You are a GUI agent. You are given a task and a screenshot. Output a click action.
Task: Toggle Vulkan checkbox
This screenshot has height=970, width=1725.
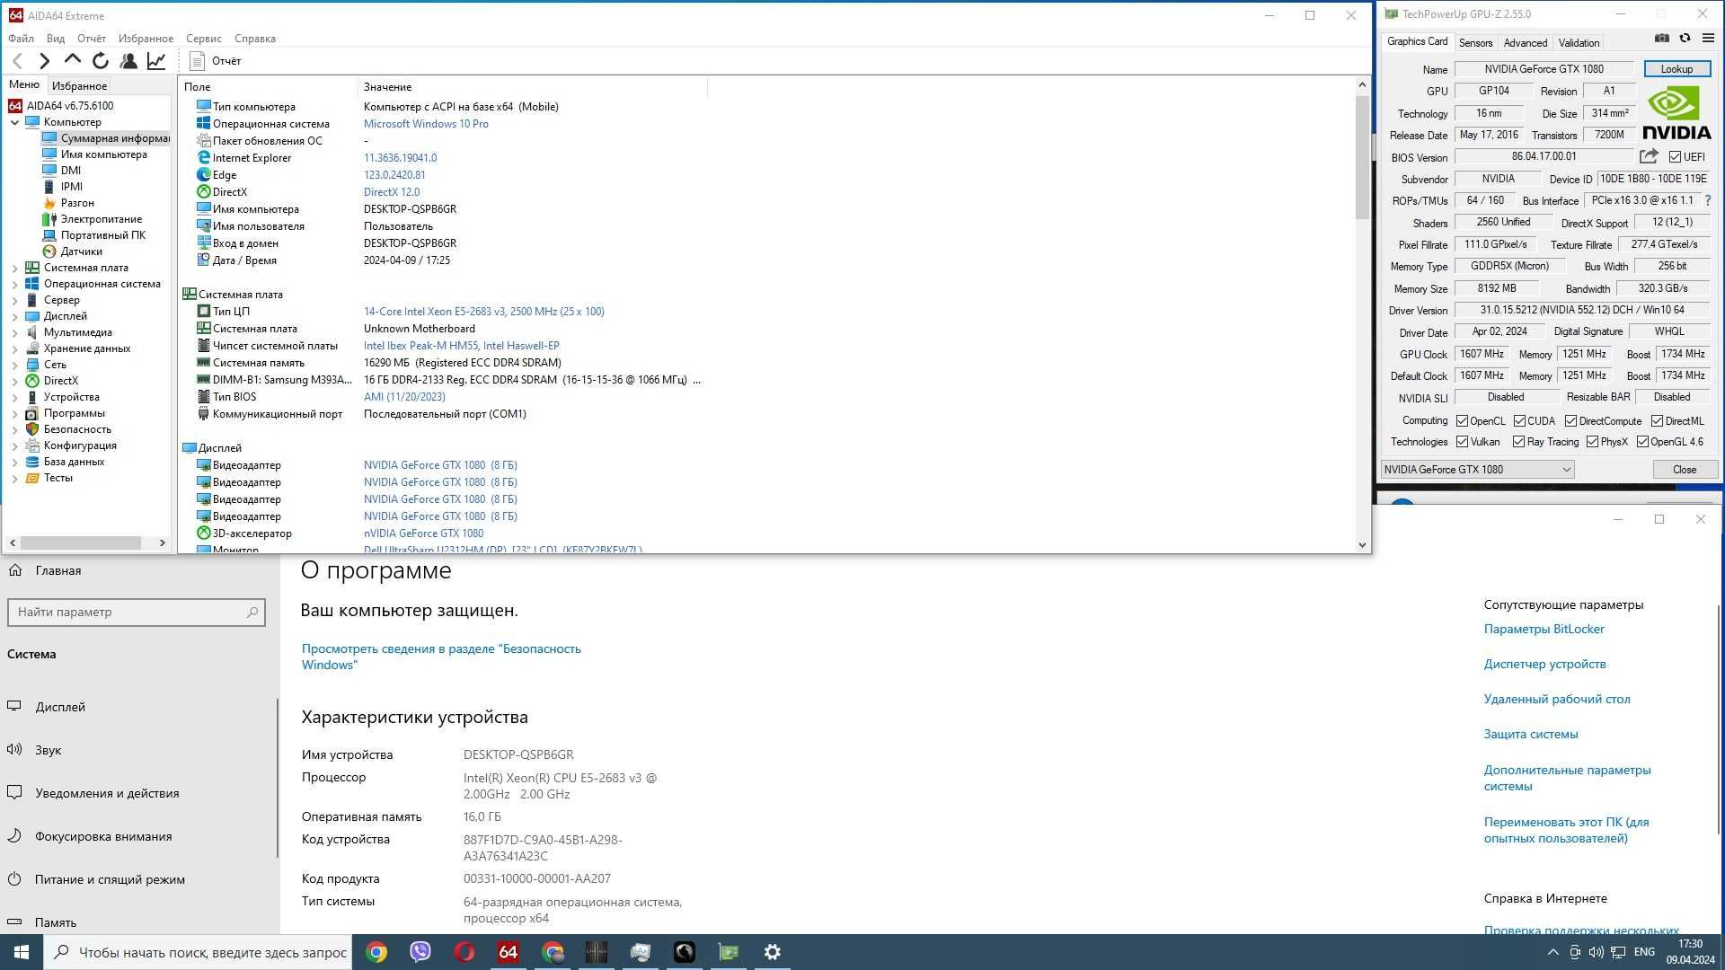1462,442
